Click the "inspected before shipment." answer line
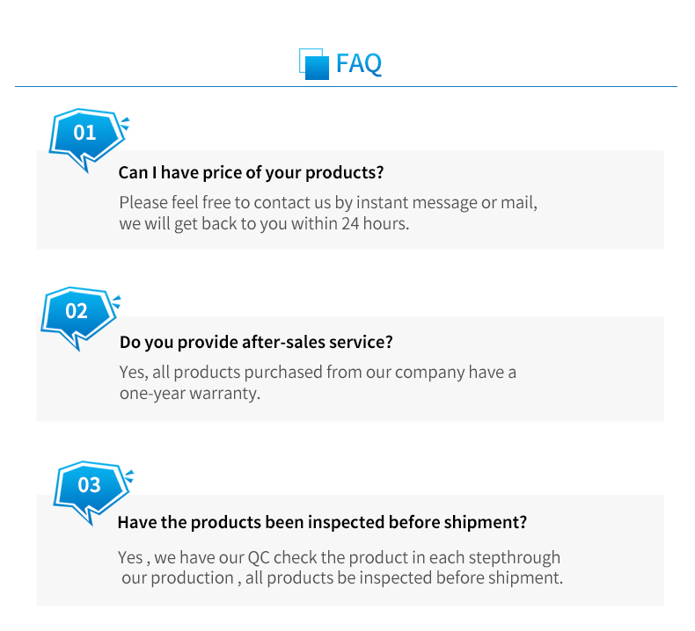This screenshot has width=695, height=631. (x=341, y=578)
